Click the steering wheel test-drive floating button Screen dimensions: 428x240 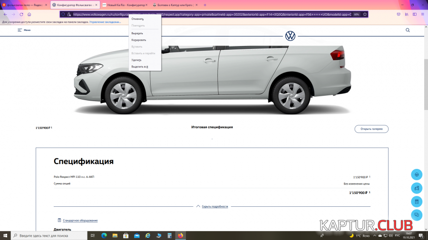click(416, 174)
